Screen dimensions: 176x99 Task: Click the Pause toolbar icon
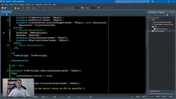[49, 8]
